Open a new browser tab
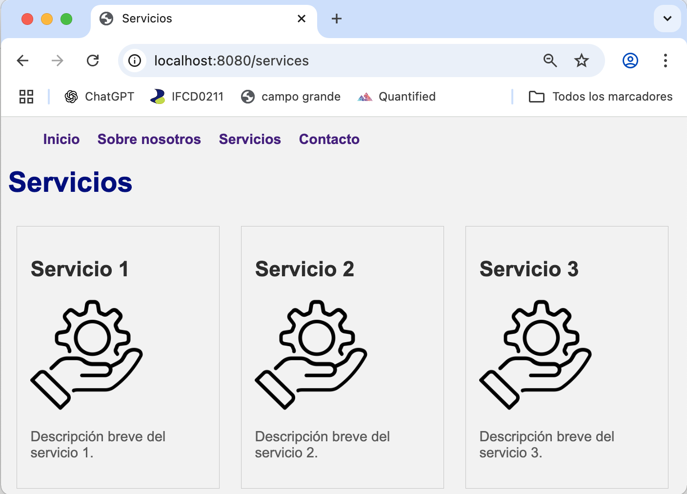This screenshot has height=494, width=687. (336, 19)
